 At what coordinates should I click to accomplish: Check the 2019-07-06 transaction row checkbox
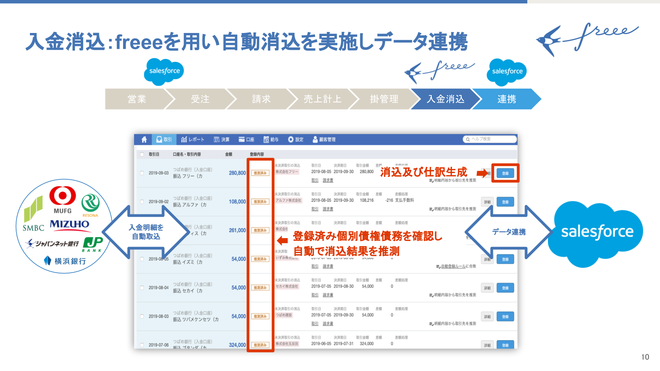[x=142, y=345]
